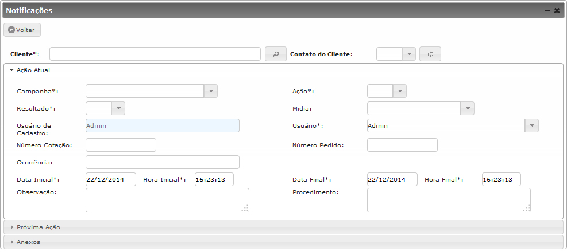
Task: Open the Contato do Cliente dropdown
Action: [x=409, y=54]
